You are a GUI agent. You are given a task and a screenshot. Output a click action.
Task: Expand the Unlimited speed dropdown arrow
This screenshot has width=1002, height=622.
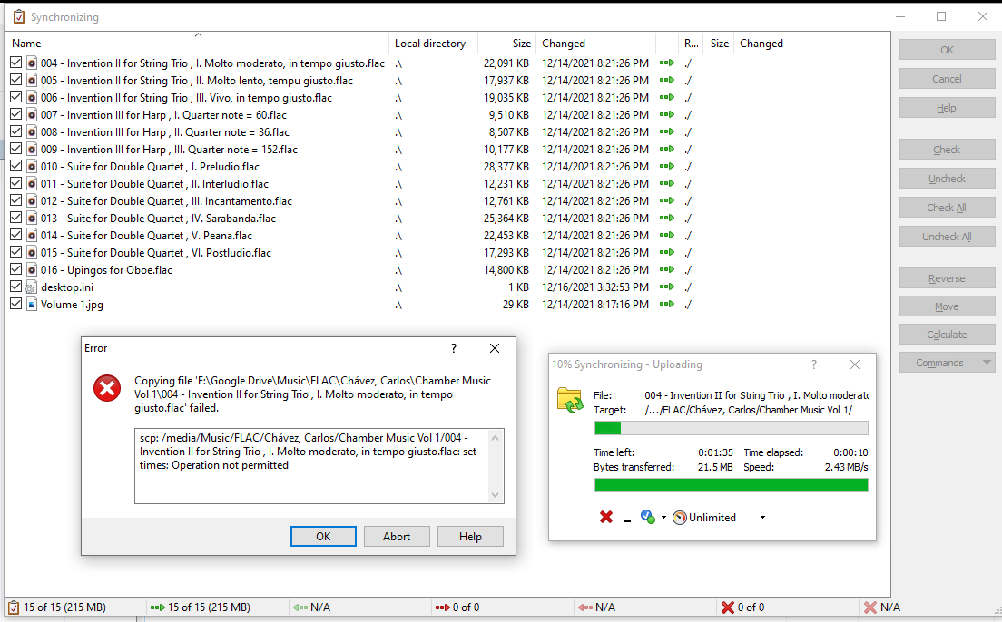click(762, 518)
